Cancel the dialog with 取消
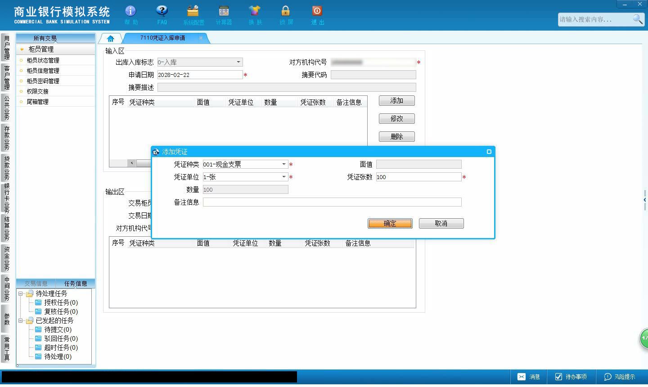 [441, 223]
